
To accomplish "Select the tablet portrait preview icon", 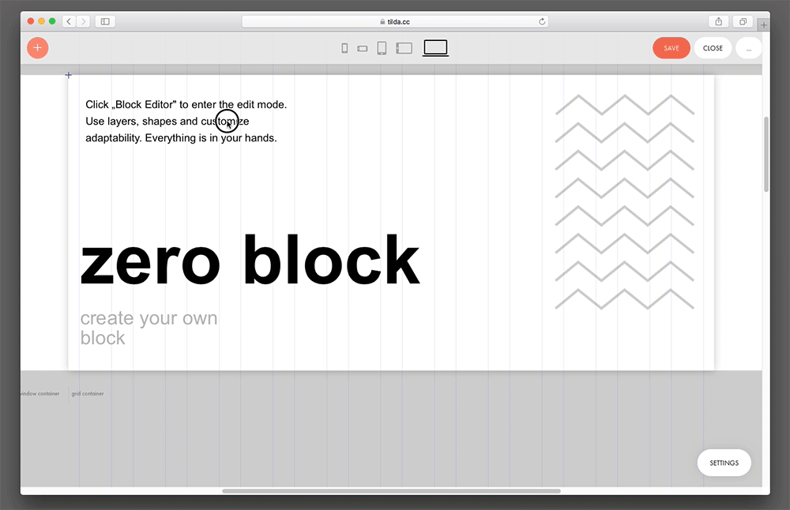I will coord(382,47).
